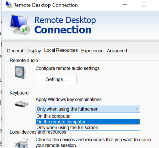Click the Remote Desktop title bar icon
This screenshot has height=148, width=159.
8,5
